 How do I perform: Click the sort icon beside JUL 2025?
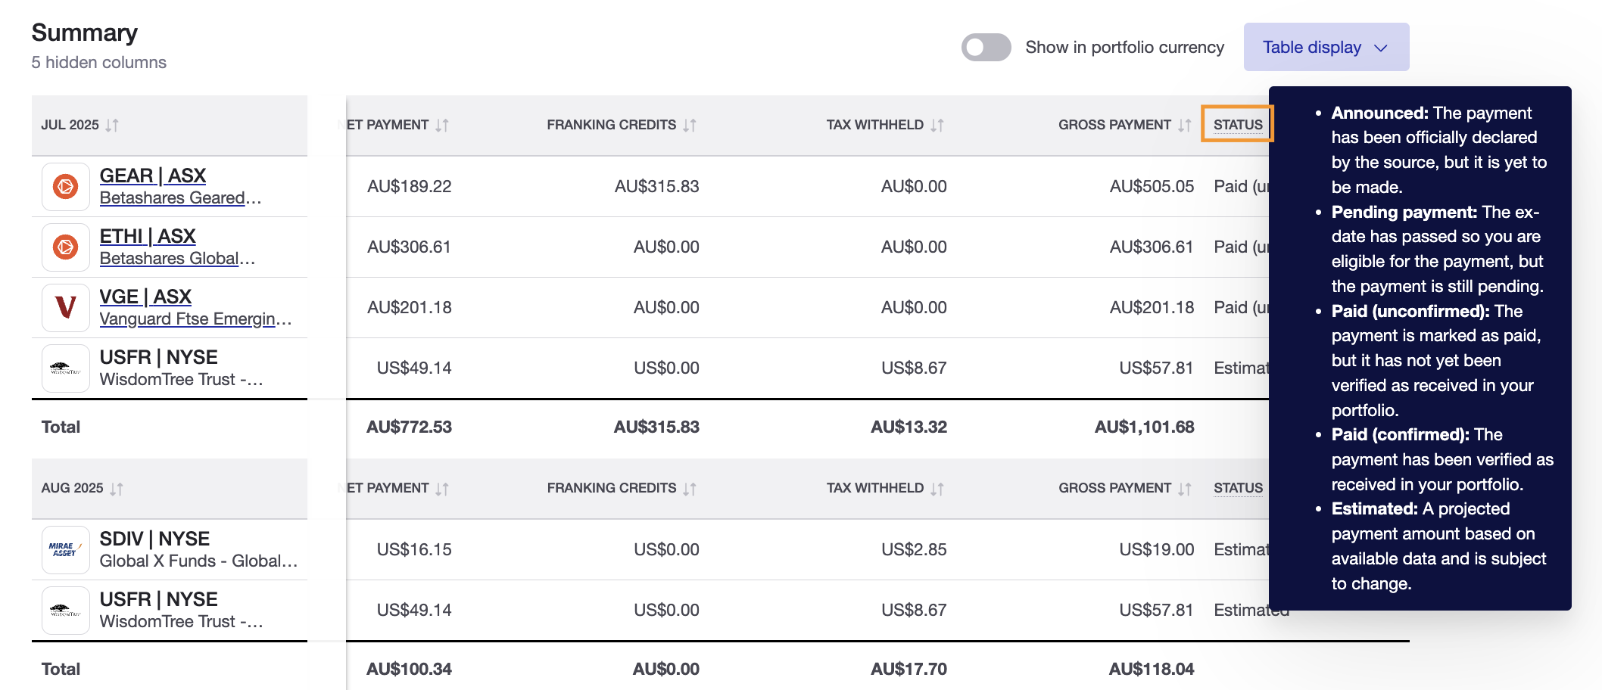112,125
